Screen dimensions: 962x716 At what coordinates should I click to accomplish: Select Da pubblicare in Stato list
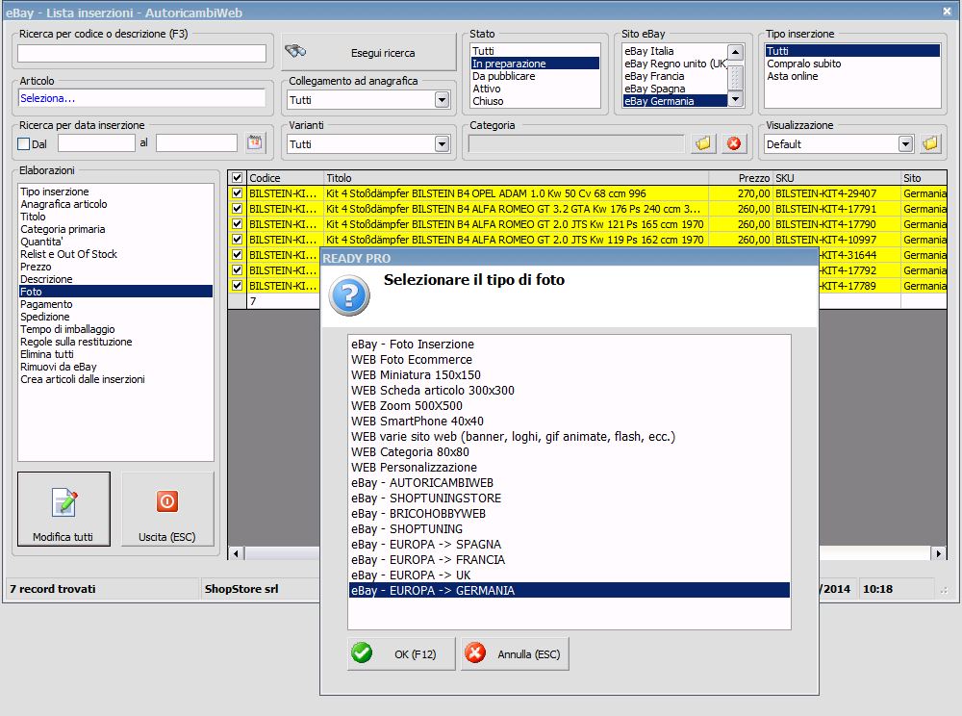(535, 76)
